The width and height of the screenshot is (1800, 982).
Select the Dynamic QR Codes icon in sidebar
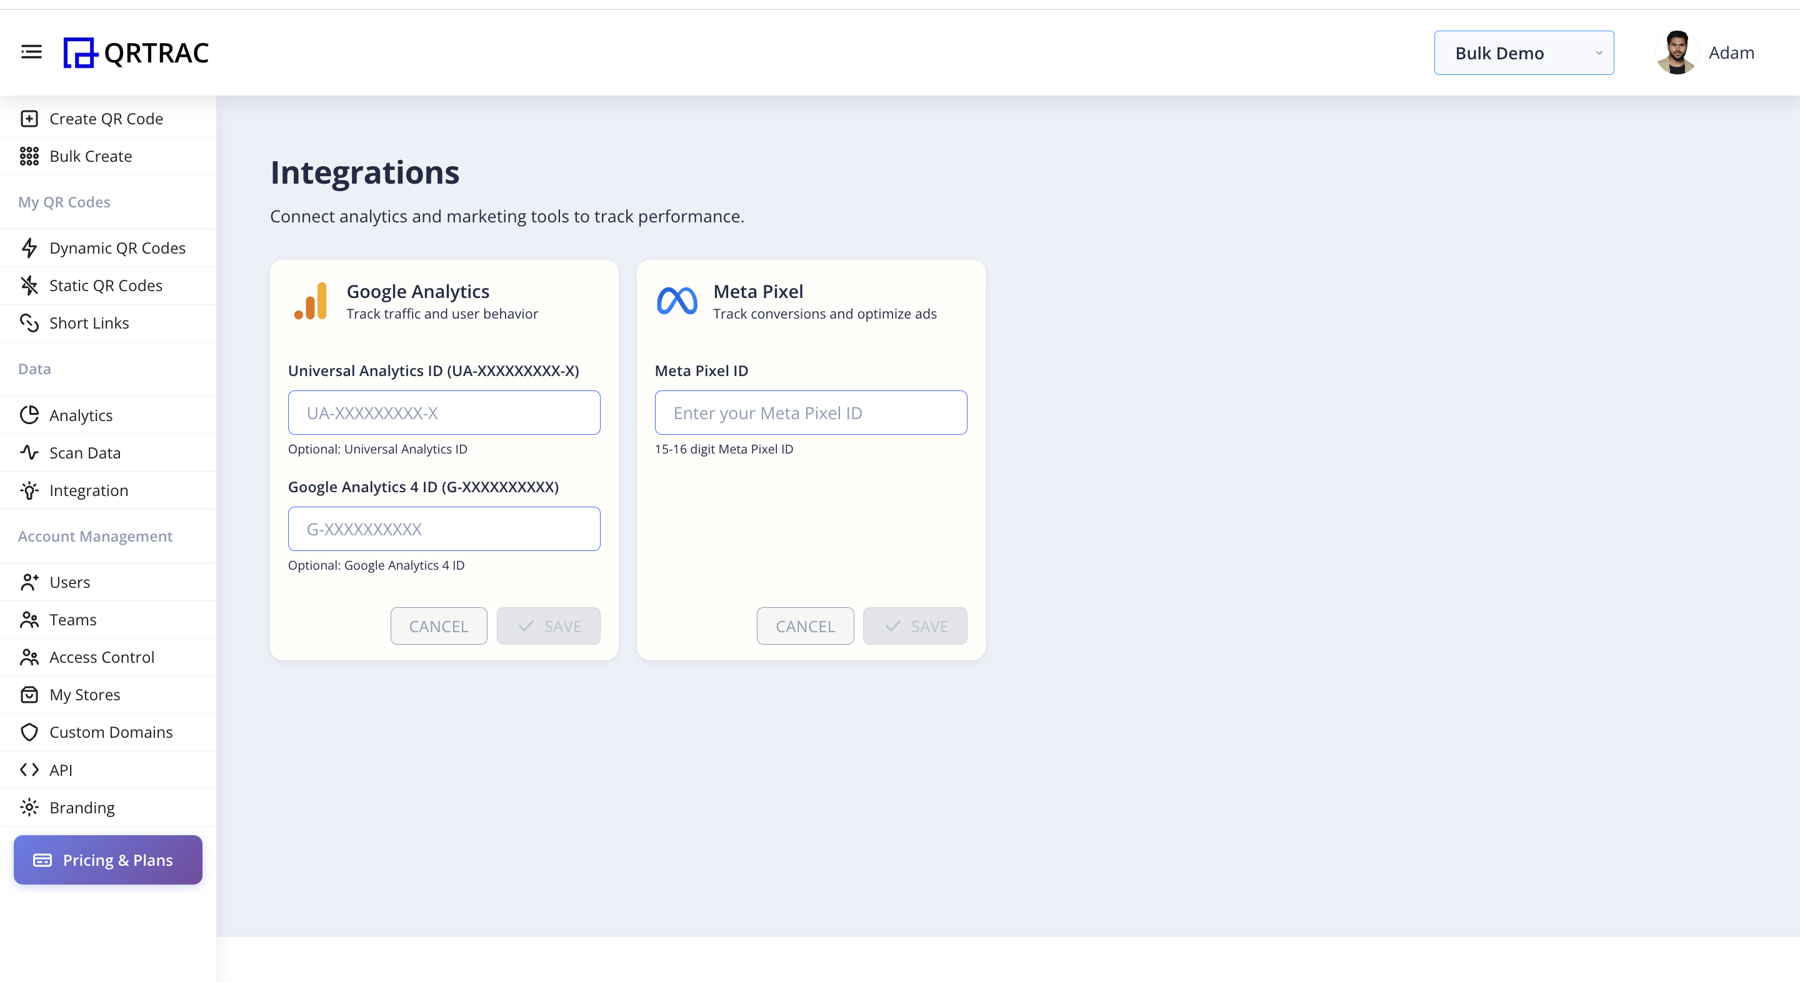(x=29, y=248)
